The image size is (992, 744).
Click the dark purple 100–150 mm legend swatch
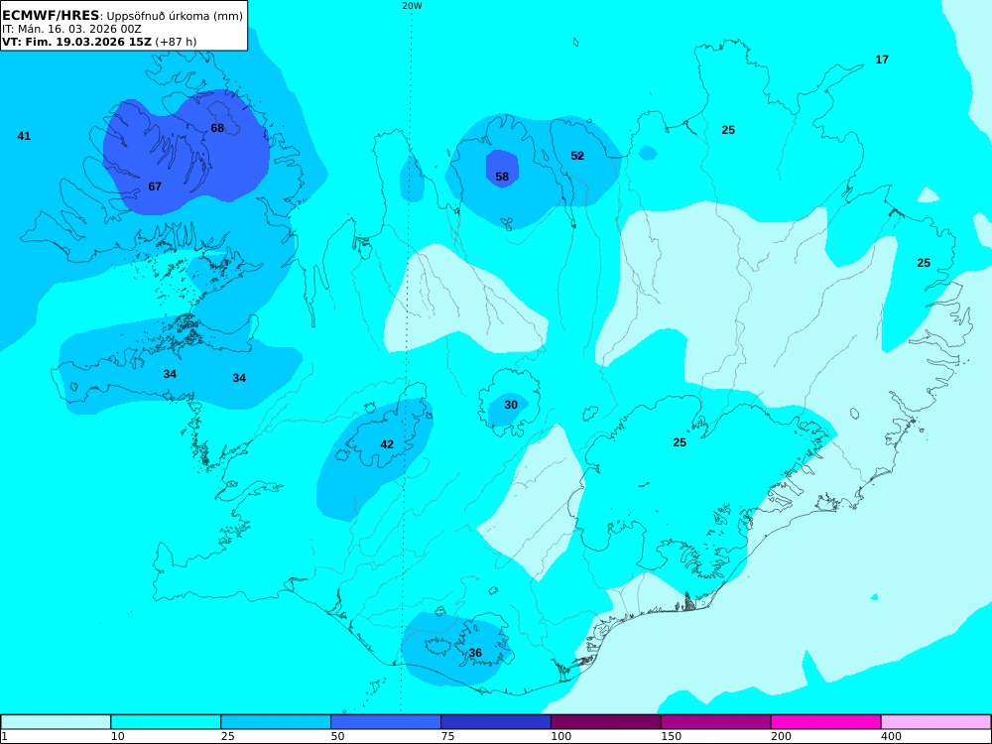point(606,722)
